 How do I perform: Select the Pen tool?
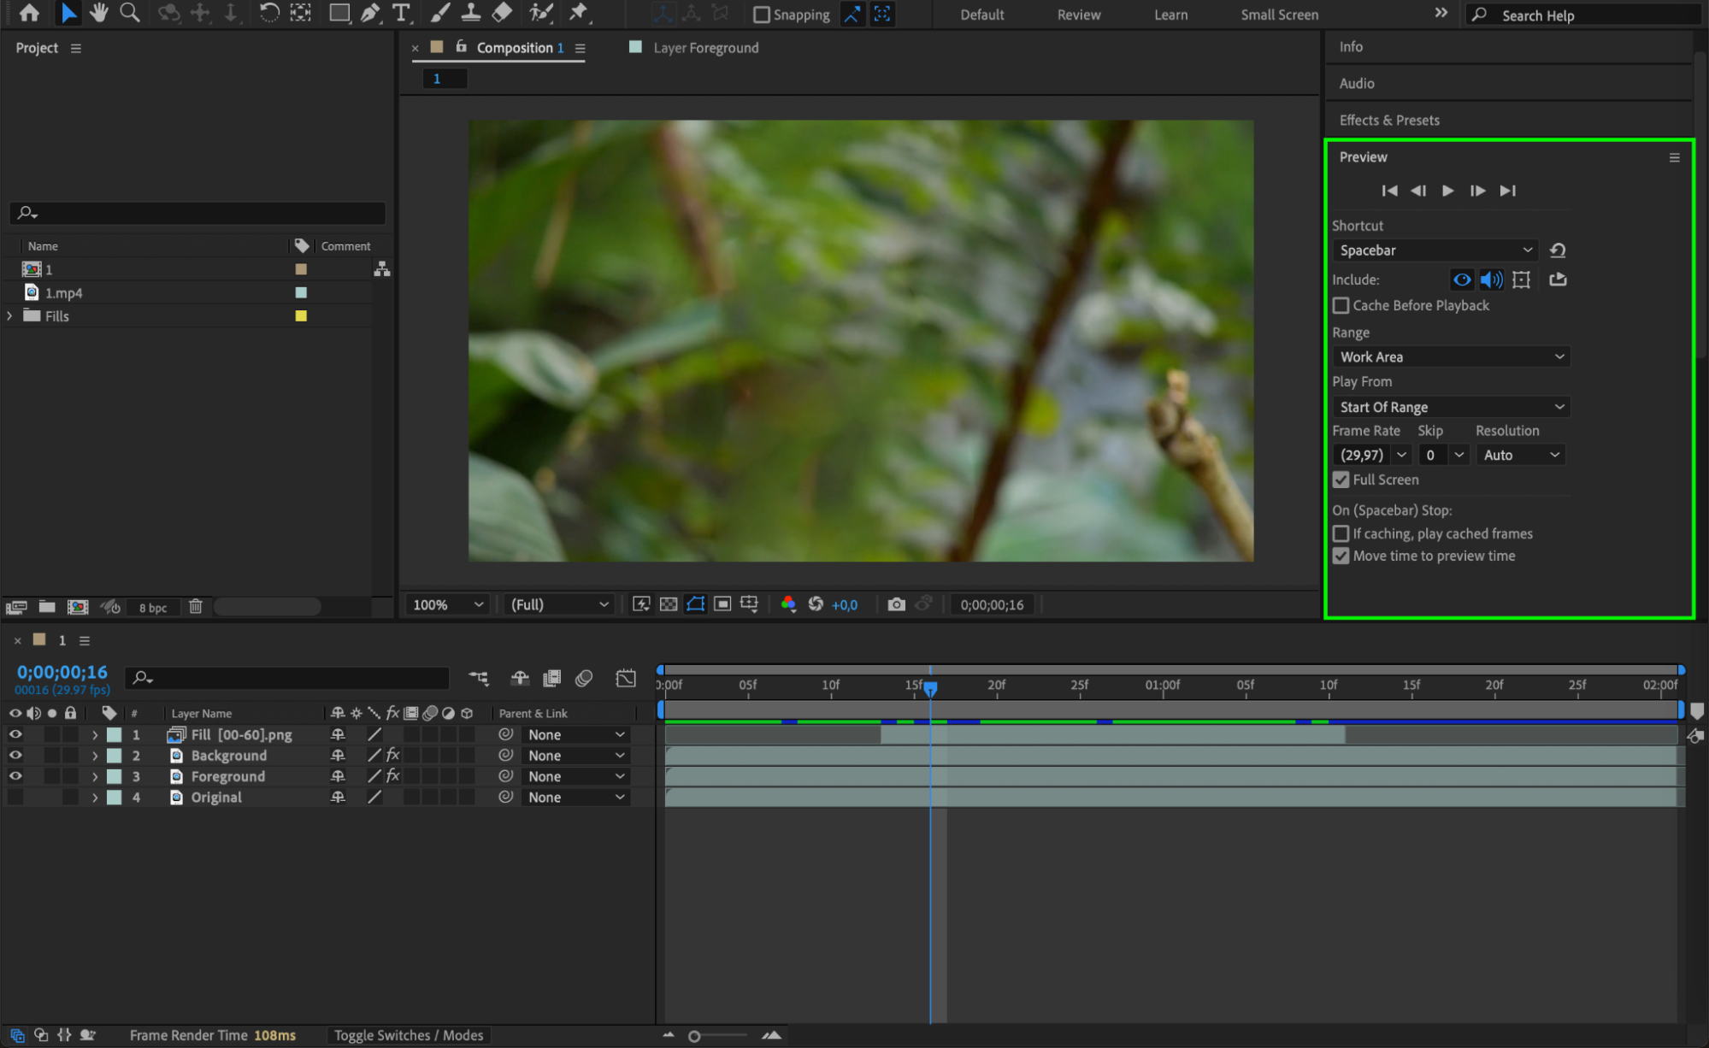(x=369, y=13)
